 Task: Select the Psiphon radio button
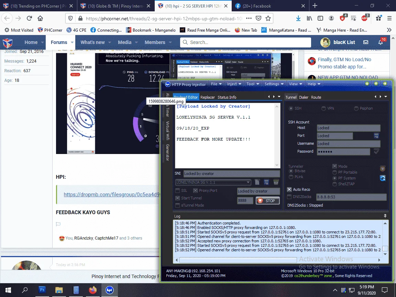coord(356,108)
